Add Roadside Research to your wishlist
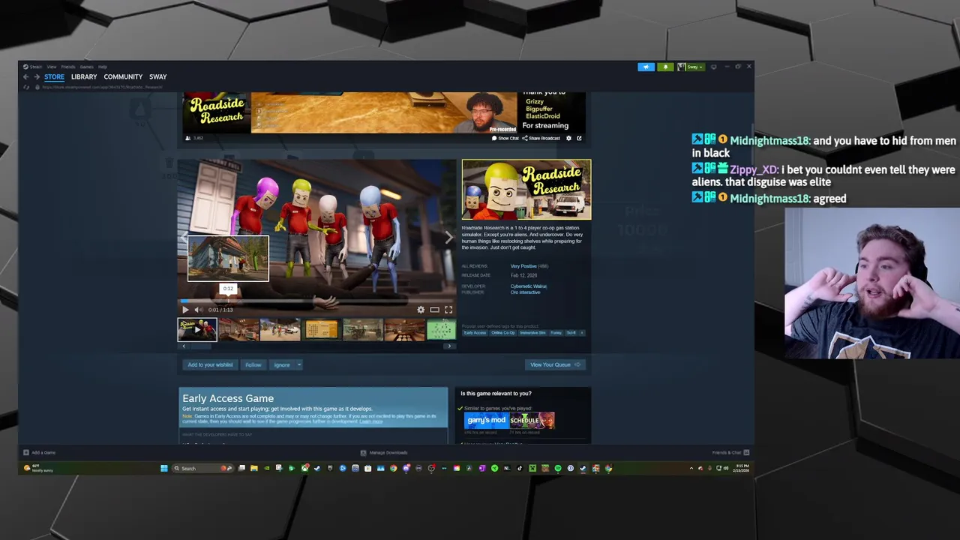This screenshot has width=960, height=540. [x=210, y=364]
